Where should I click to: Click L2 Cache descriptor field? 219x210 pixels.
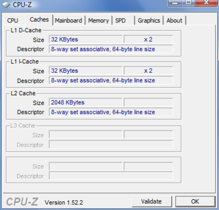coord(111,112)
